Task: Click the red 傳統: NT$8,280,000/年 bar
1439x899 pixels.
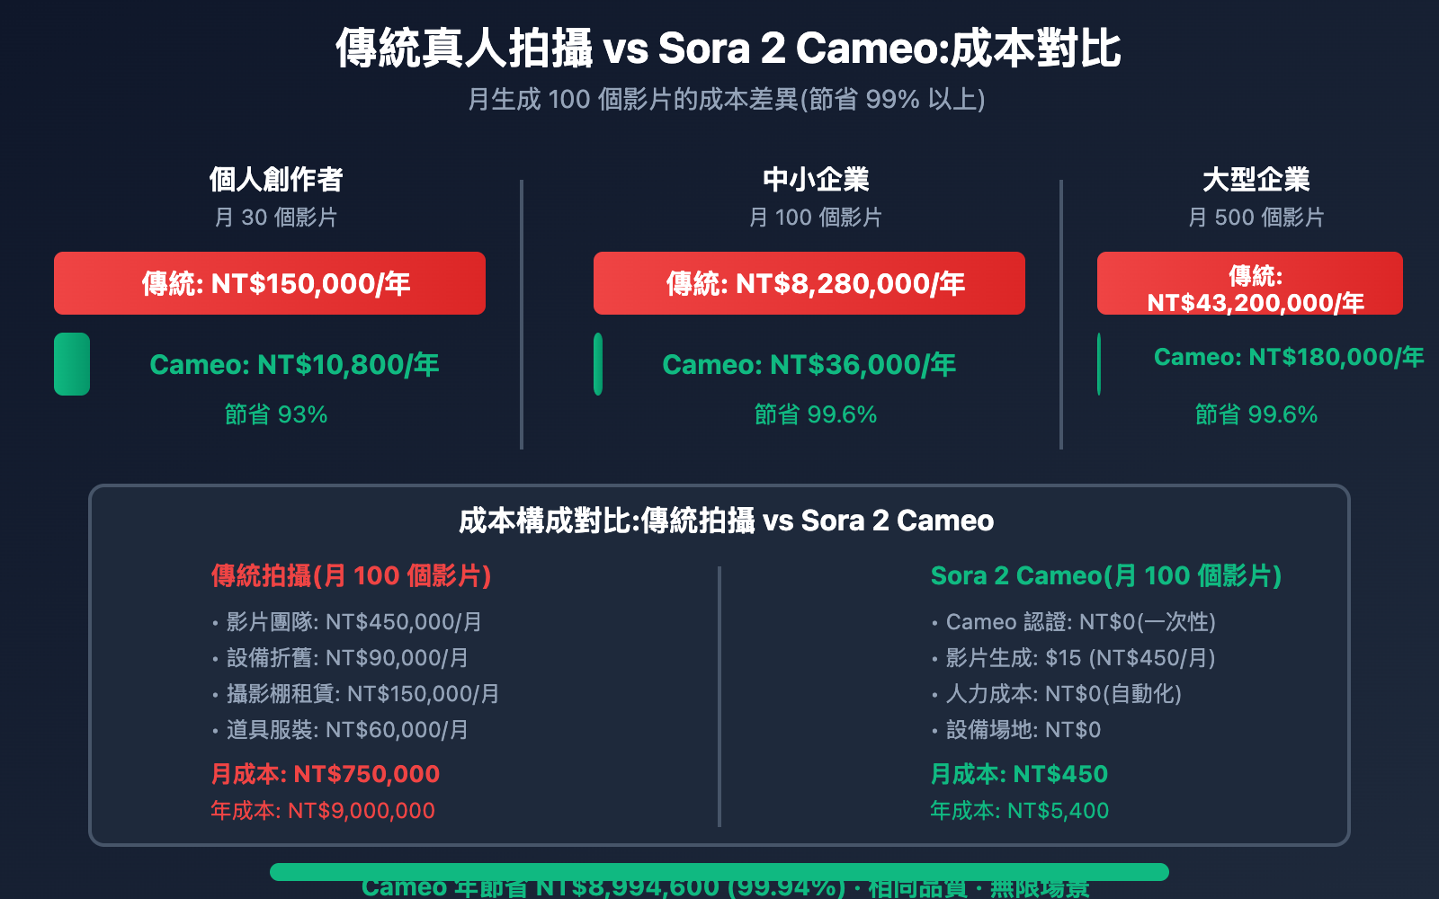Action: point(809,283)
